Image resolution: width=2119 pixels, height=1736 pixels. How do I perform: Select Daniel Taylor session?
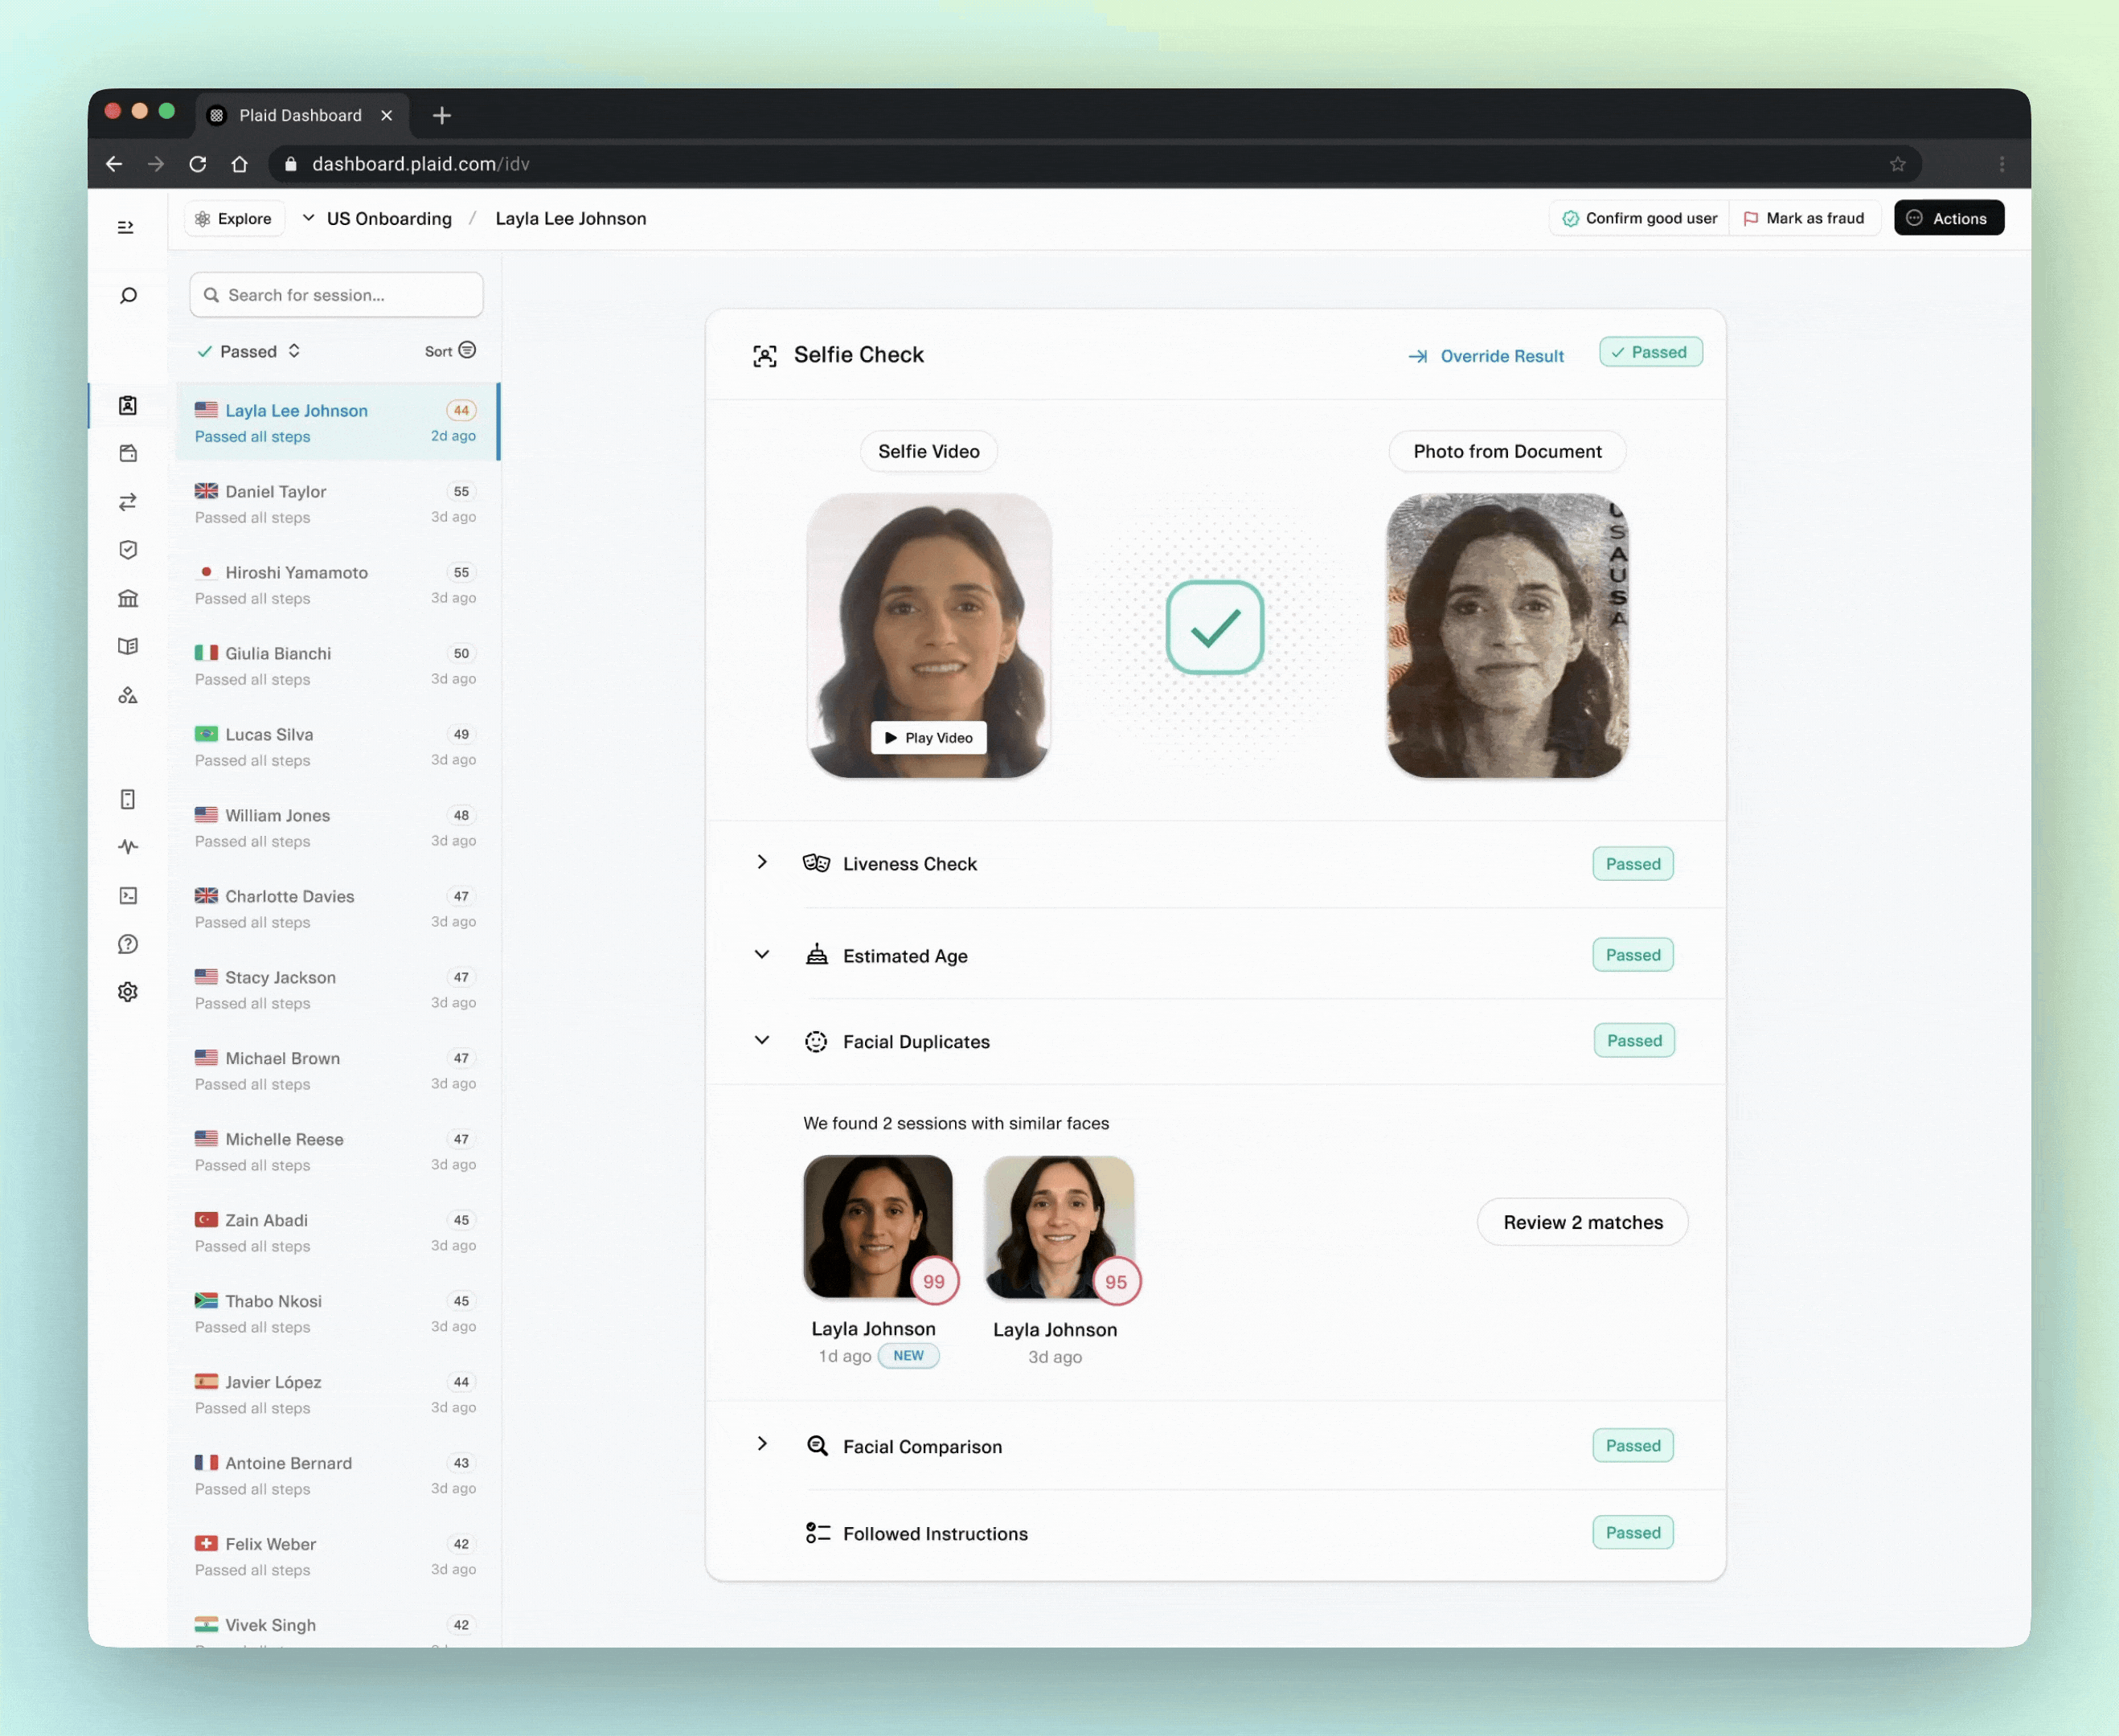(337, 503)
